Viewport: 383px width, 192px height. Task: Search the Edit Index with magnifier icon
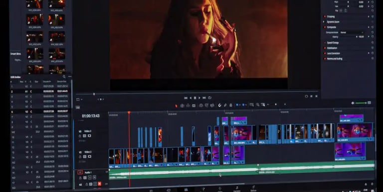coord(64,77)
